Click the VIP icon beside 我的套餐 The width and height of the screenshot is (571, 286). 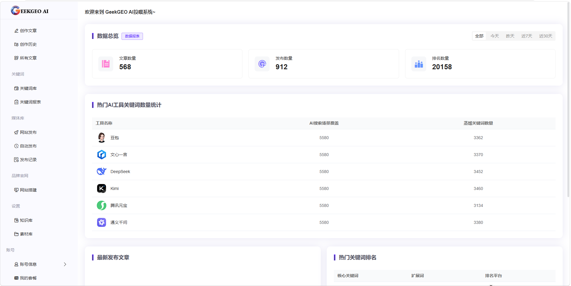click(x=16, y=278)
